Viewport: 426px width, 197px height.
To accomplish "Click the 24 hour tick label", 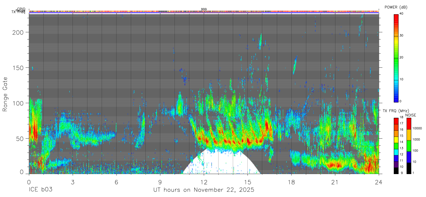I will point(379,182).
